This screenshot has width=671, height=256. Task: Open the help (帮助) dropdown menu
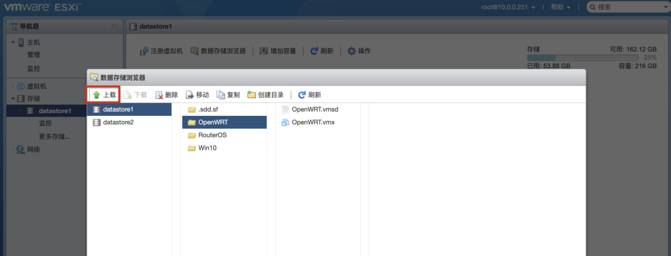[561, 7]
